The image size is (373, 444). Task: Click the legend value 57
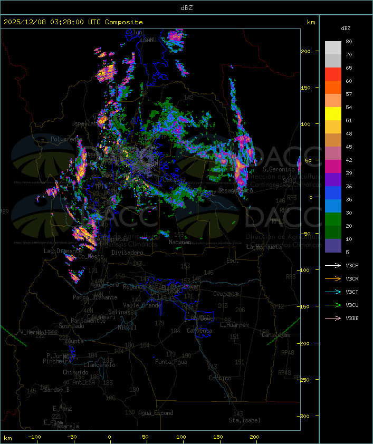pyautogui.click(x=349, y=94)
